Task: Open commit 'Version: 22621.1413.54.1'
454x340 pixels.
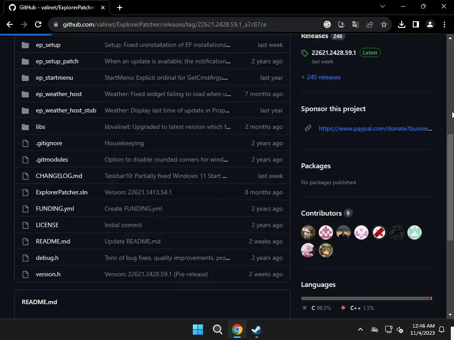Action: click(x=138, y=192)
